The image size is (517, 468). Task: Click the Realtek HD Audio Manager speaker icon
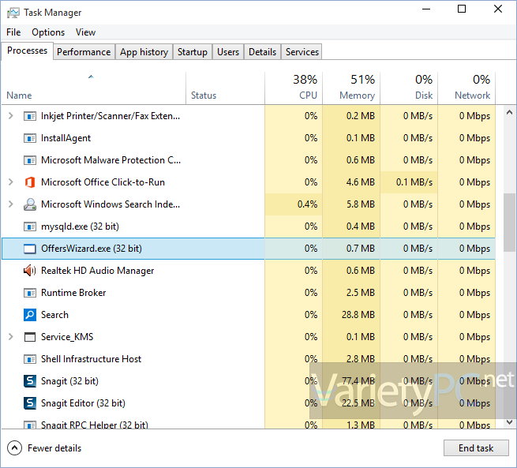[30, 271]
